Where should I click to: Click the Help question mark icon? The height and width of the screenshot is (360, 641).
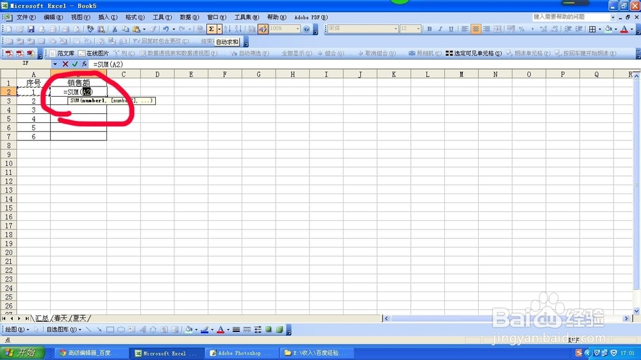tap(306, 29)
